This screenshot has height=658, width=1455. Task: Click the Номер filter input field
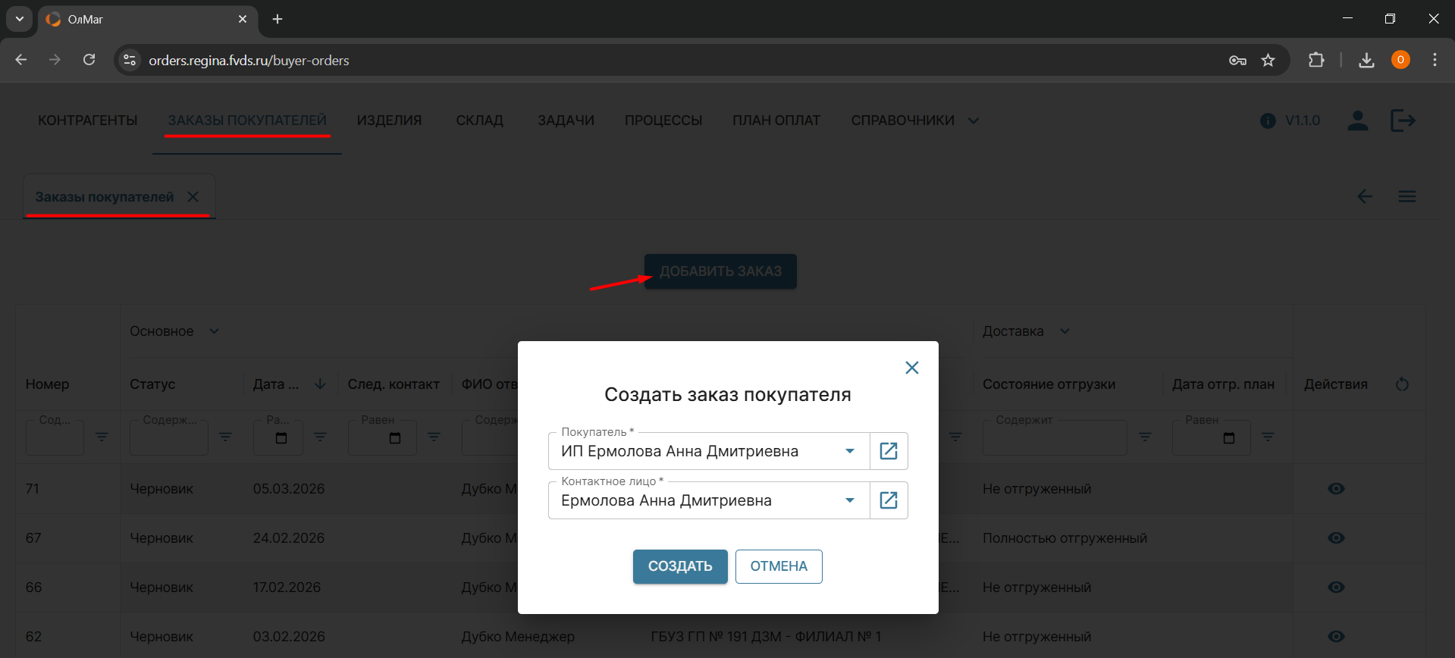pyautogui.click(x=55, y=438)
